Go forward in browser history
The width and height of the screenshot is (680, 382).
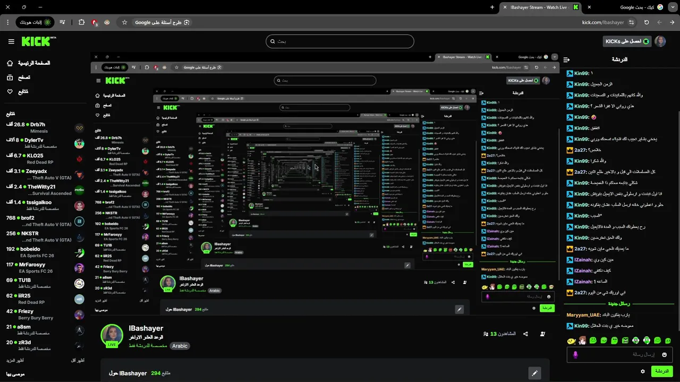(x=659, y=22)
